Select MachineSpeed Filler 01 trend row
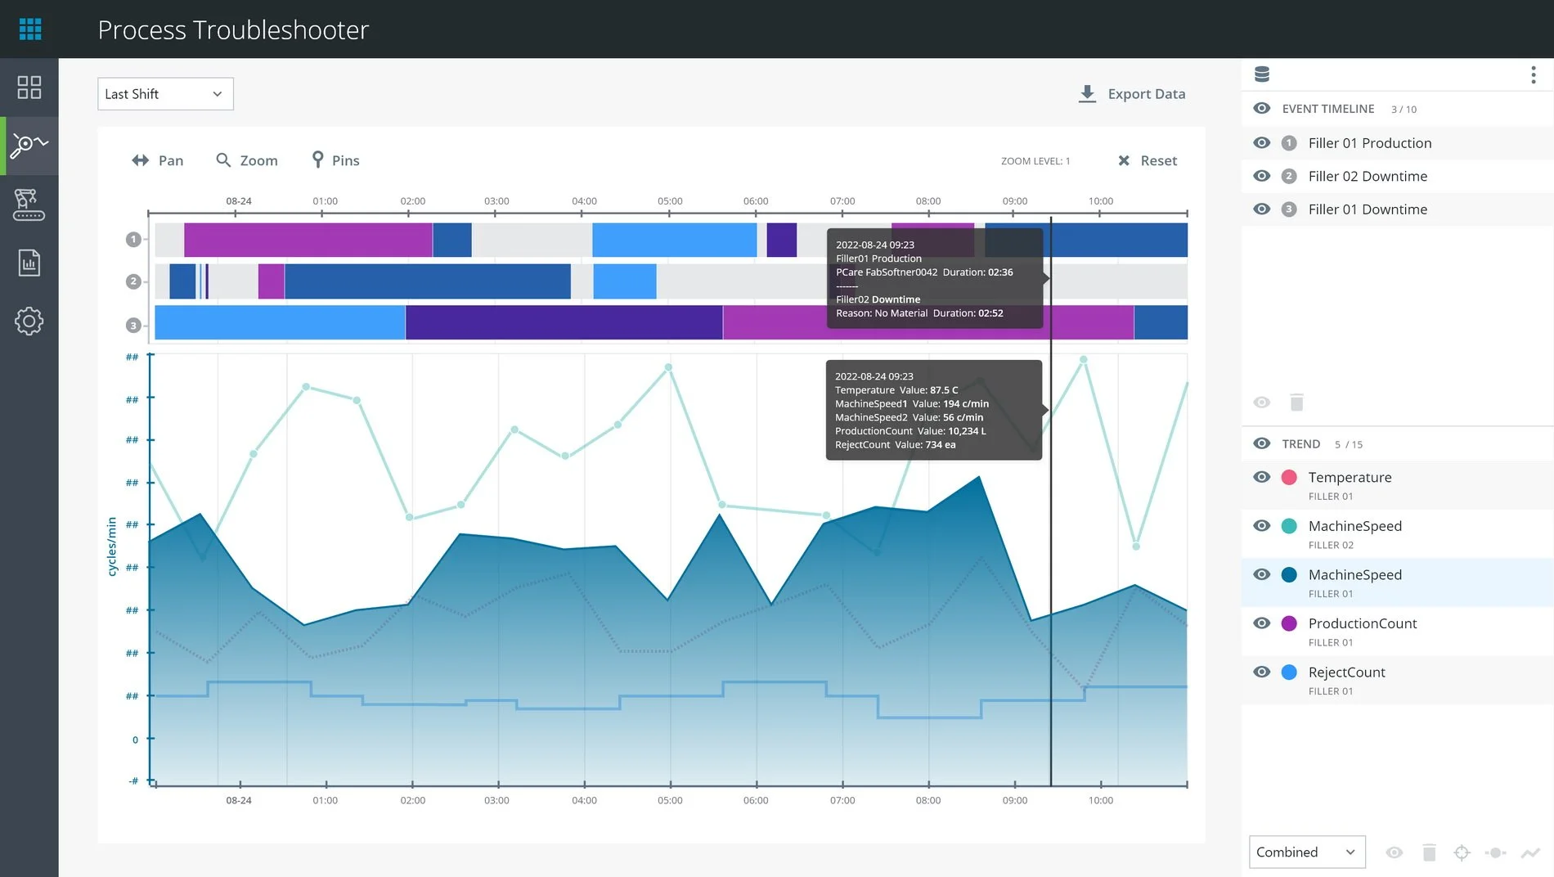The width and height of the screenshot is (1554, 877). (x=1397, y=582)
